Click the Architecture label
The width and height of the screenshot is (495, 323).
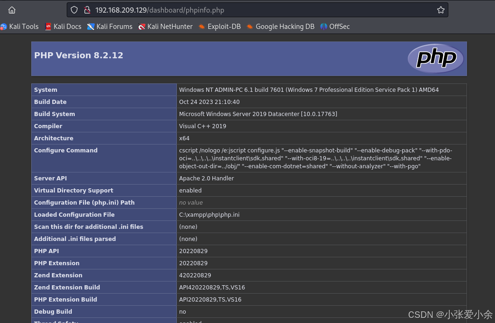(x=54, y=138)
